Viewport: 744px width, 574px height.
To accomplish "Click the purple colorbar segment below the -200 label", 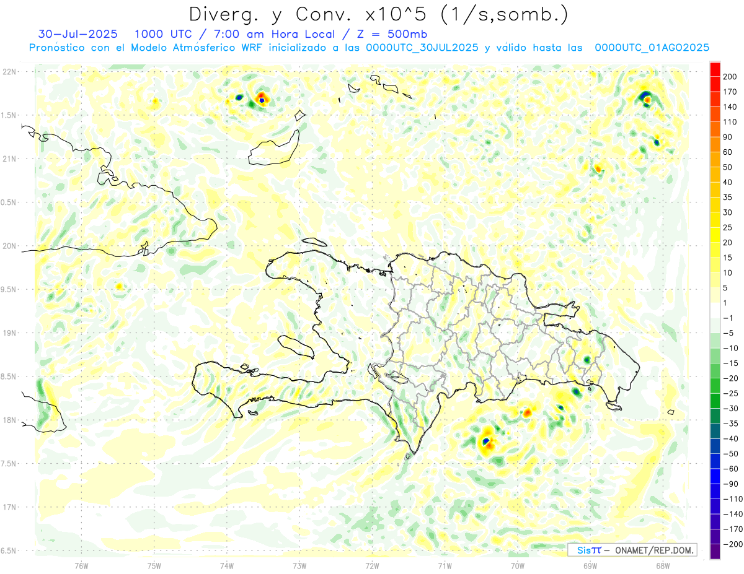I will (715, 552).
